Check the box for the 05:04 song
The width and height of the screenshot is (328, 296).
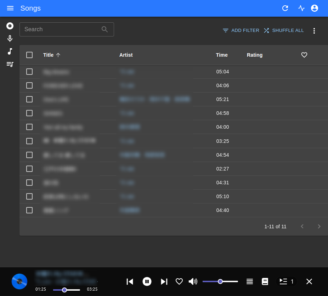tap(29, 72)
